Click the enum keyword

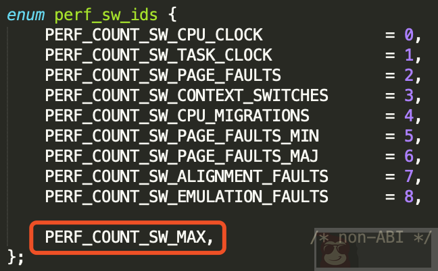click(26, 15)
